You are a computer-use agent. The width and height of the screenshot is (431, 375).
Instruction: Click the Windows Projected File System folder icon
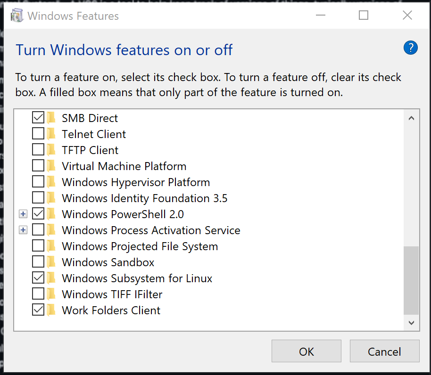(x=51, y=246)
